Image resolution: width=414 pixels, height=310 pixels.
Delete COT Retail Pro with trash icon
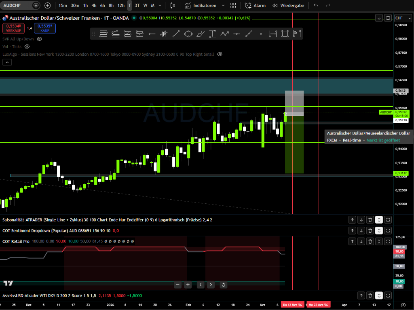(x=370, y=241)
